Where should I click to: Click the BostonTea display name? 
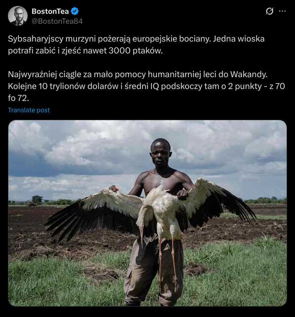50,11
